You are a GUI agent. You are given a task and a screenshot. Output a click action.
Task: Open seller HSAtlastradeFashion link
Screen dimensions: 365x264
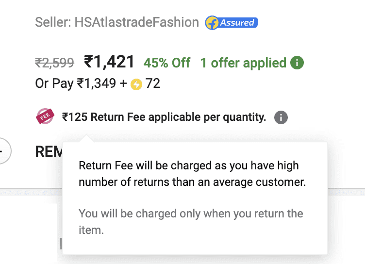pos(136,22)
